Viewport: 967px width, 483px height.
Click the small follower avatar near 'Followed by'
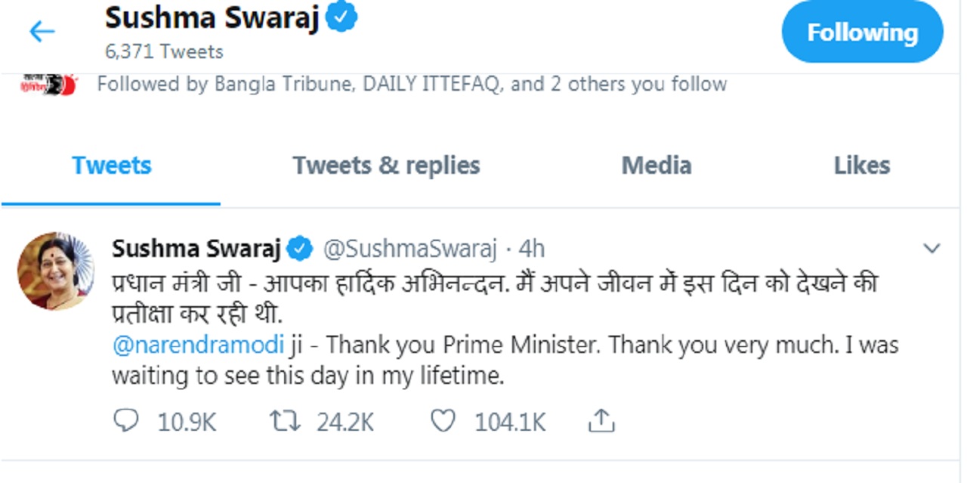click(47, 83)
